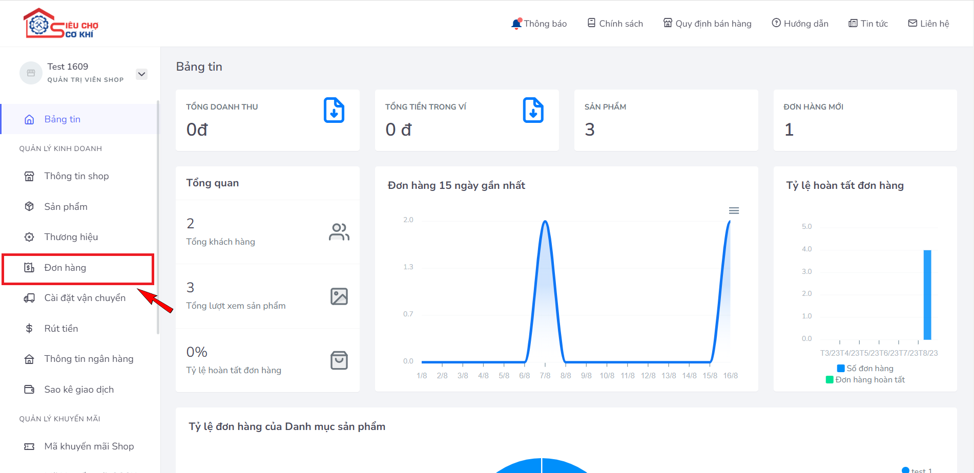Expand the Test 1609 account dropdown

click(x=142, y=74)
